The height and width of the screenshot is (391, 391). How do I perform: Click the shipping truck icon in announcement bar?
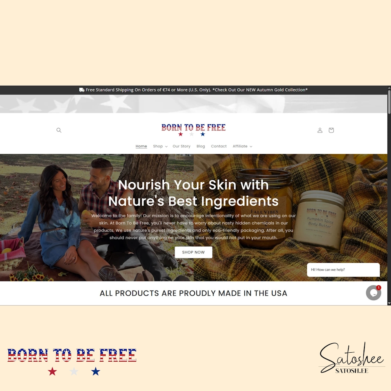click(x=82, y=90)
